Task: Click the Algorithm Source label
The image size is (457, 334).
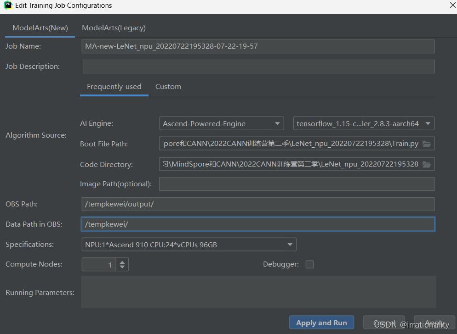Action: point(36,135)
